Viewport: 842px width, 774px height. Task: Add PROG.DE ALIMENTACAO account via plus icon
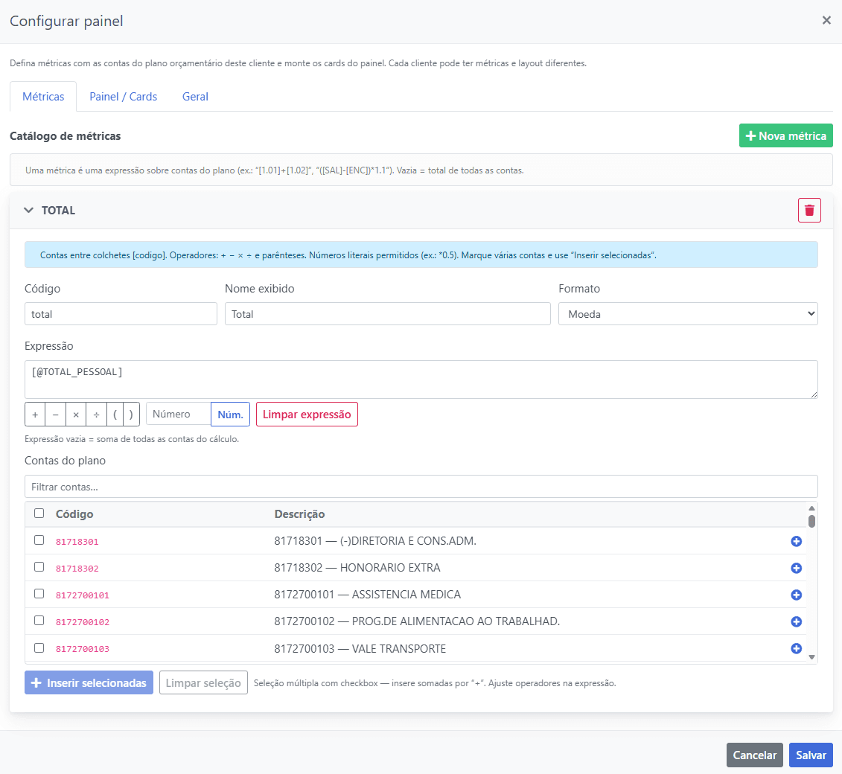point(796,621)
